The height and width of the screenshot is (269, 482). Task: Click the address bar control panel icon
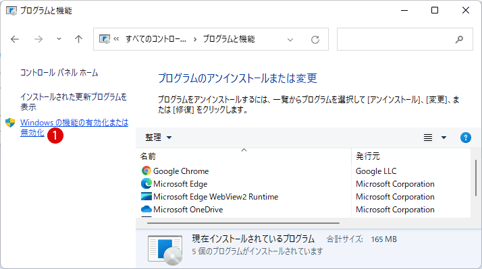[105, 39]
